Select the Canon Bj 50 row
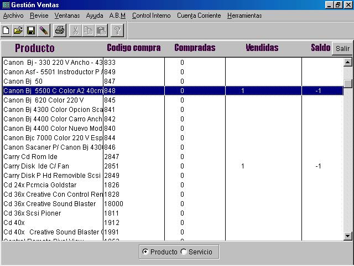 coord(173,81)
